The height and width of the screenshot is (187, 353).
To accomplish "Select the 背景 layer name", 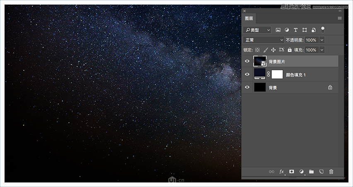I will (273, 88).
